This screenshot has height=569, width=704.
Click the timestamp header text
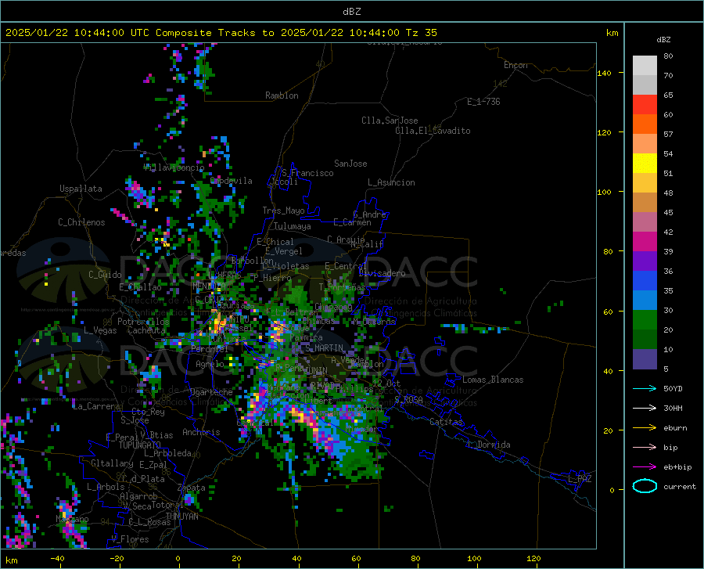(221, 33)
